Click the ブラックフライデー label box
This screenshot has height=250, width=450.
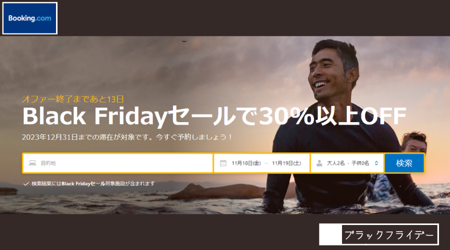[x=389, y=235]
